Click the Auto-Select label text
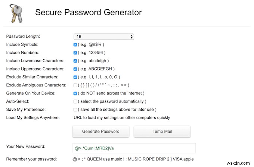This screenshot has height=167, width=254. click(x=18, y=101)
